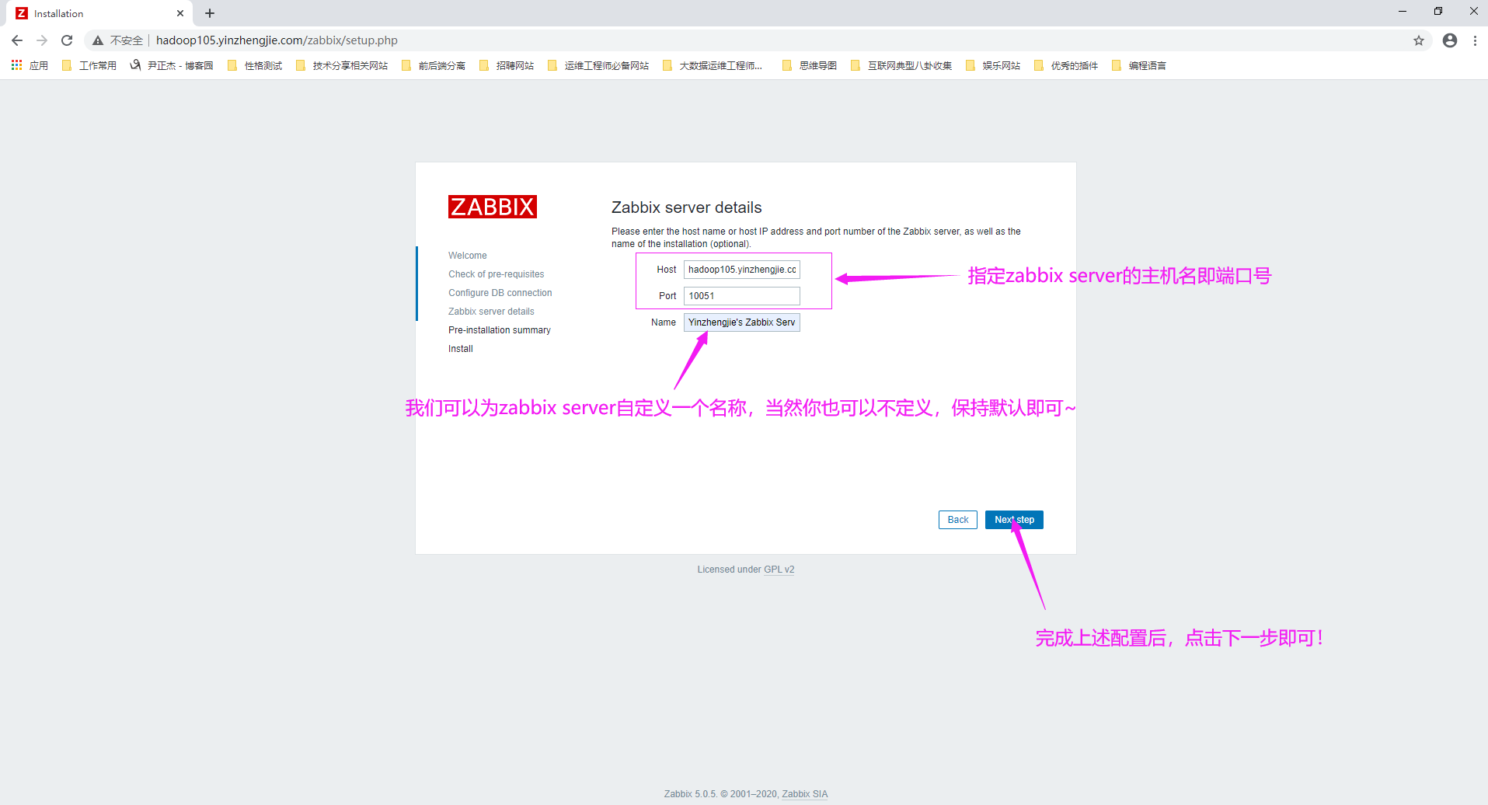Open the Chrome three-dot menu
The height and width of the screenshot is (805, 1488).
point(1475,40)
